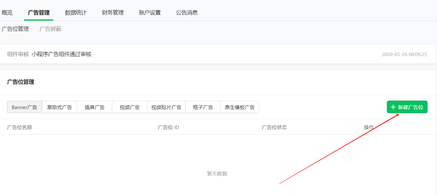The image size is (437, 194).
Task: Switch to the 账户设置 tab
Action: tap(150, 13)
